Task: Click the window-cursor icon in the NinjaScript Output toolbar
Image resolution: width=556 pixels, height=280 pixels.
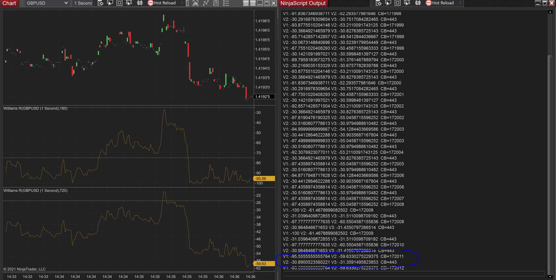Action: coord(407,3)
